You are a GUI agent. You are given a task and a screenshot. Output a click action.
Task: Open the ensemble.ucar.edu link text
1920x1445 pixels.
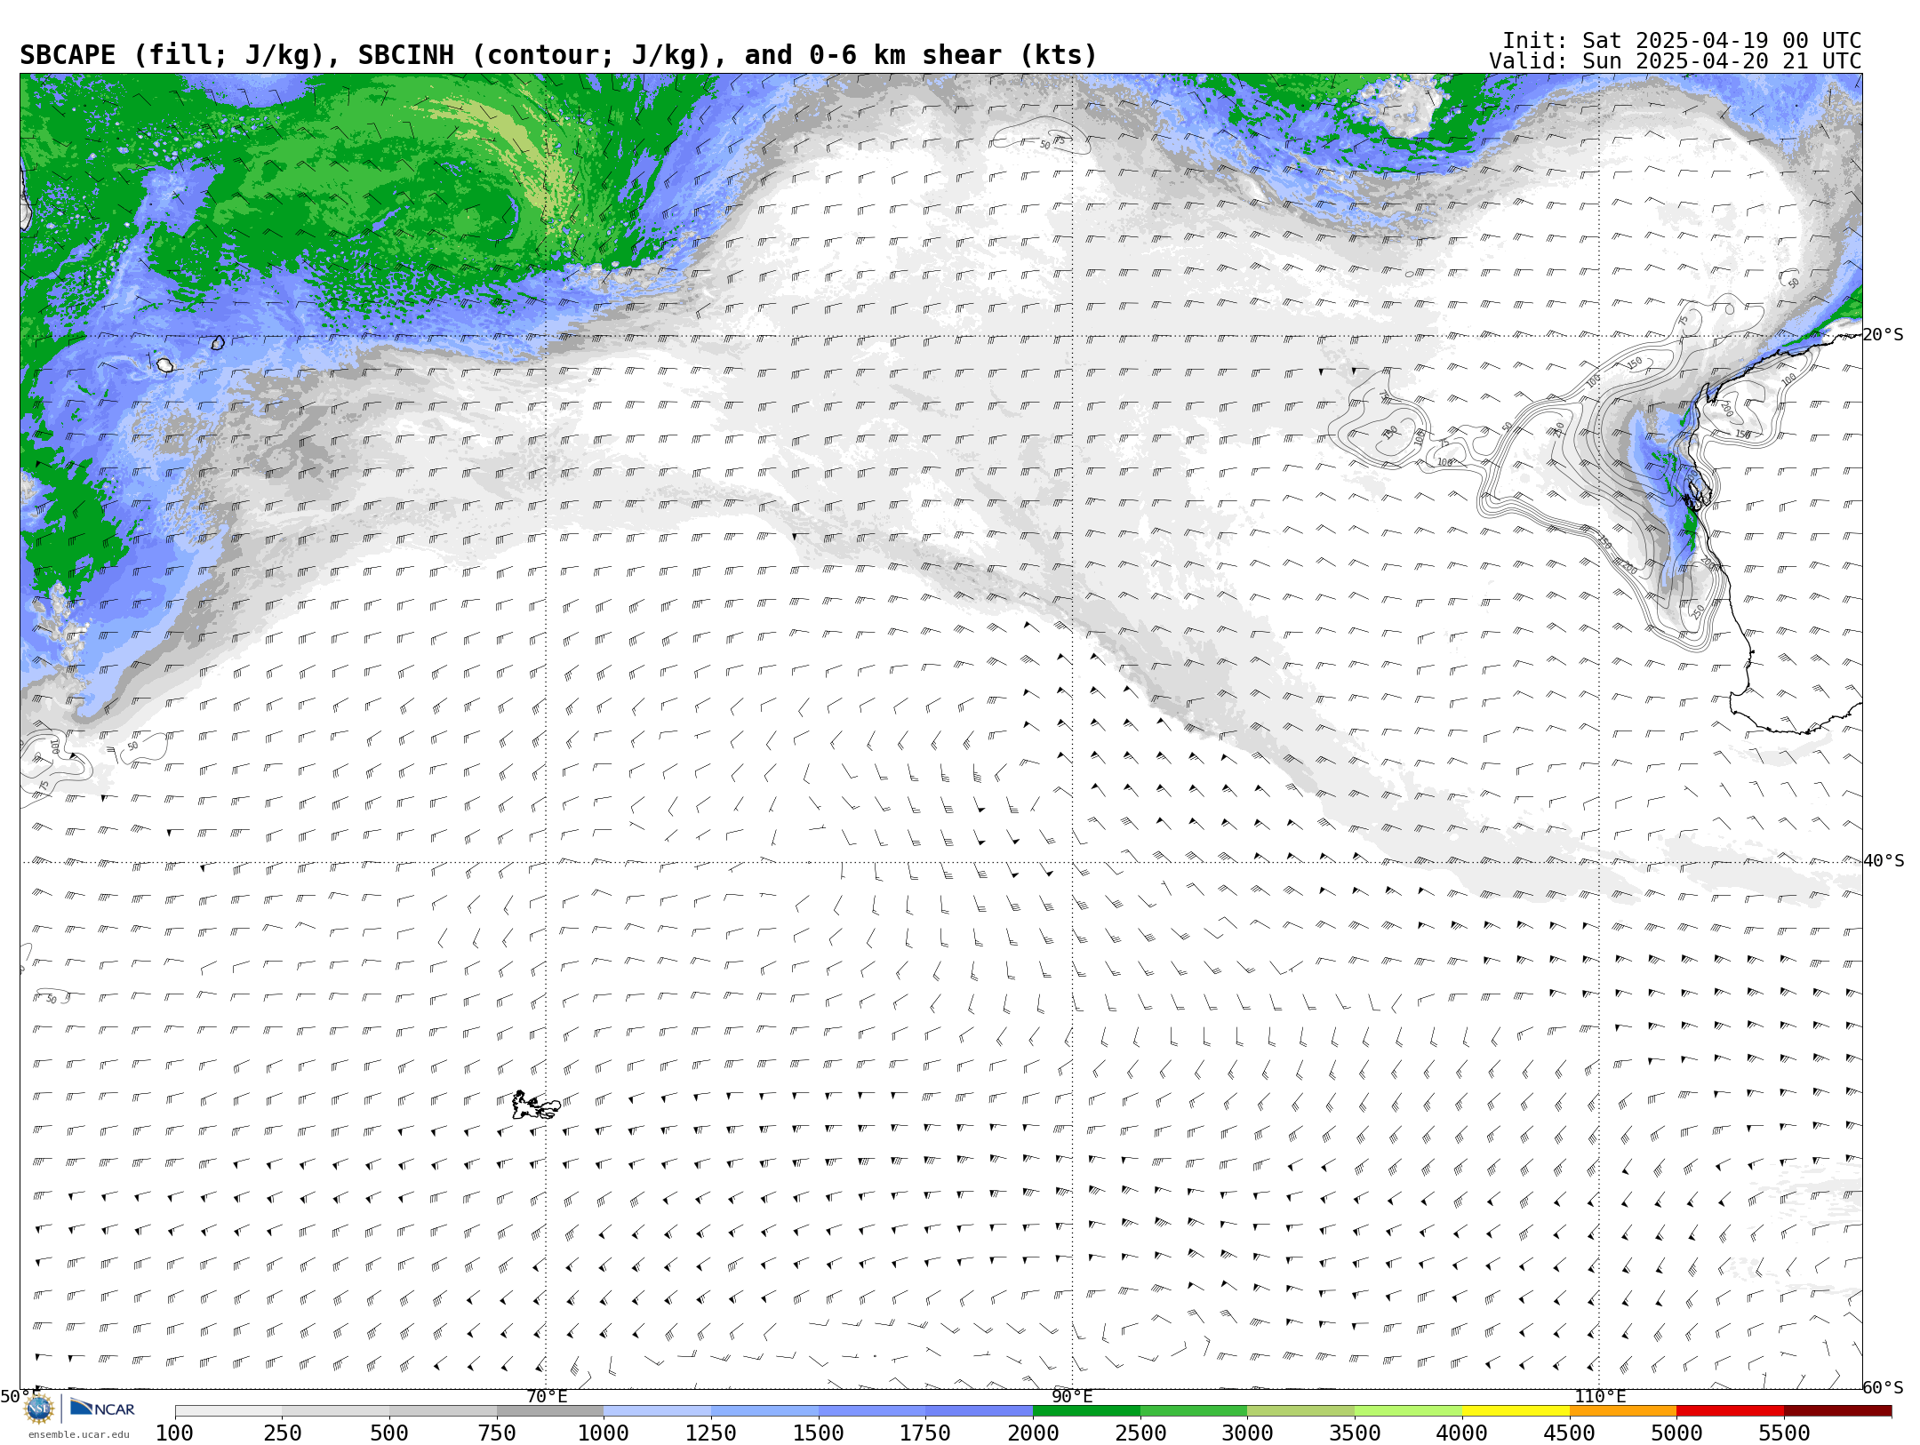click(78, 1434)
